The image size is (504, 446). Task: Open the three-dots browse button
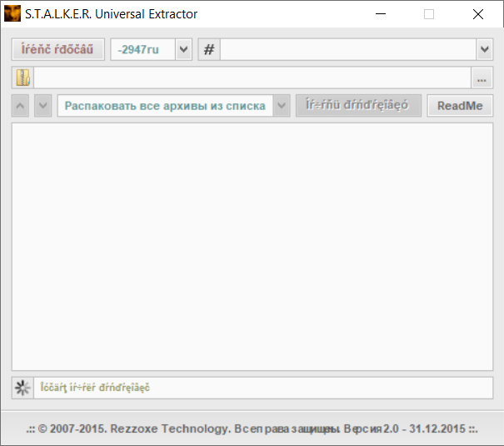click(482, 78)
